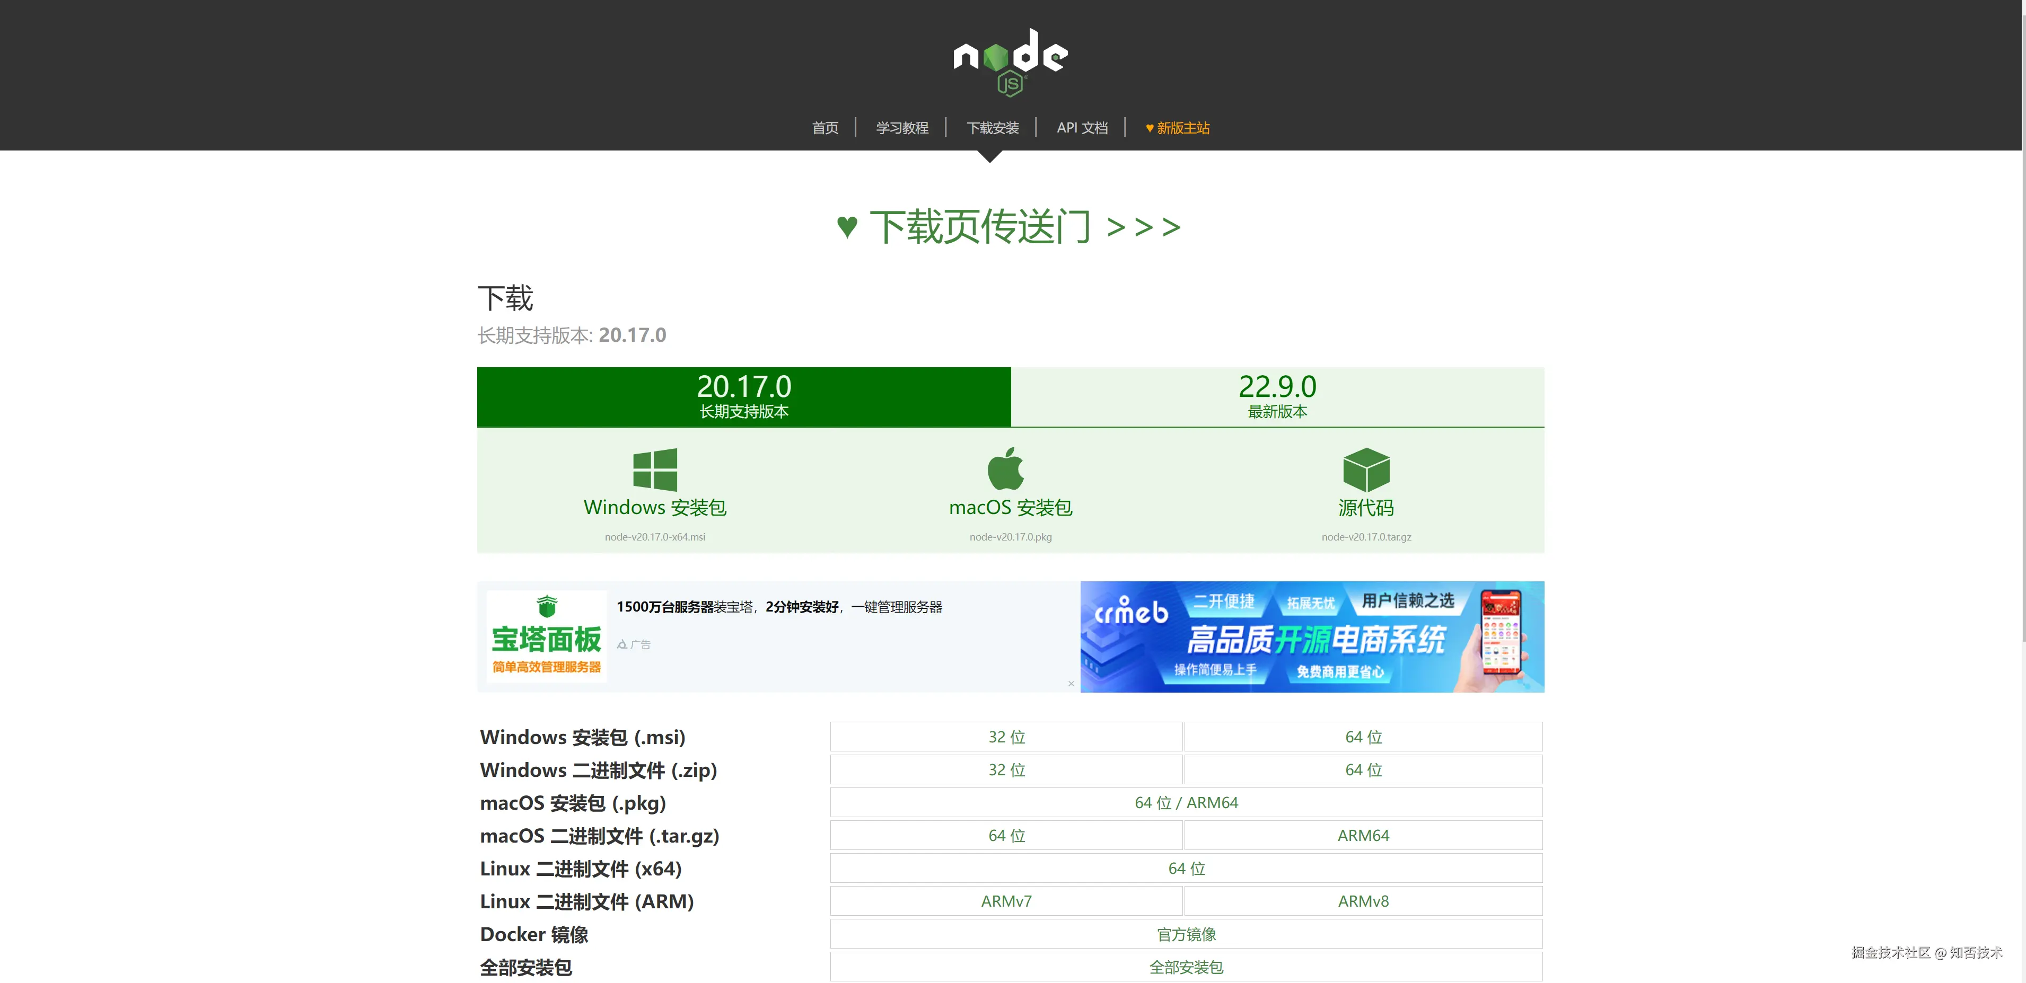The image size is (2026, 983).
Task: Go to 新版主站 with the heart icon
Action: pos(1178,128)
